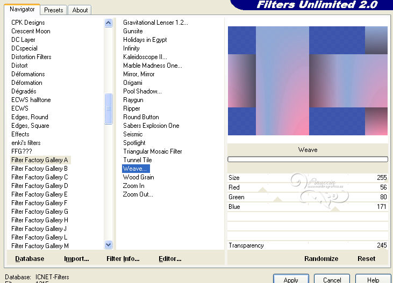Image resolution: width=393 pixels, height=283 pixels.
Task: Click Import... button
Action: point(76,258)
